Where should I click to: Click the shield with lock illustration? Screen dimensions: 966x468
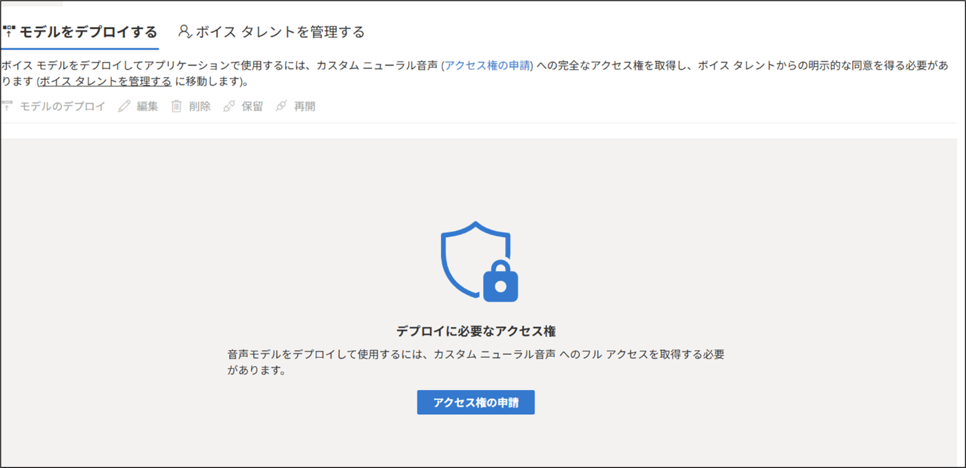(479, 261)
